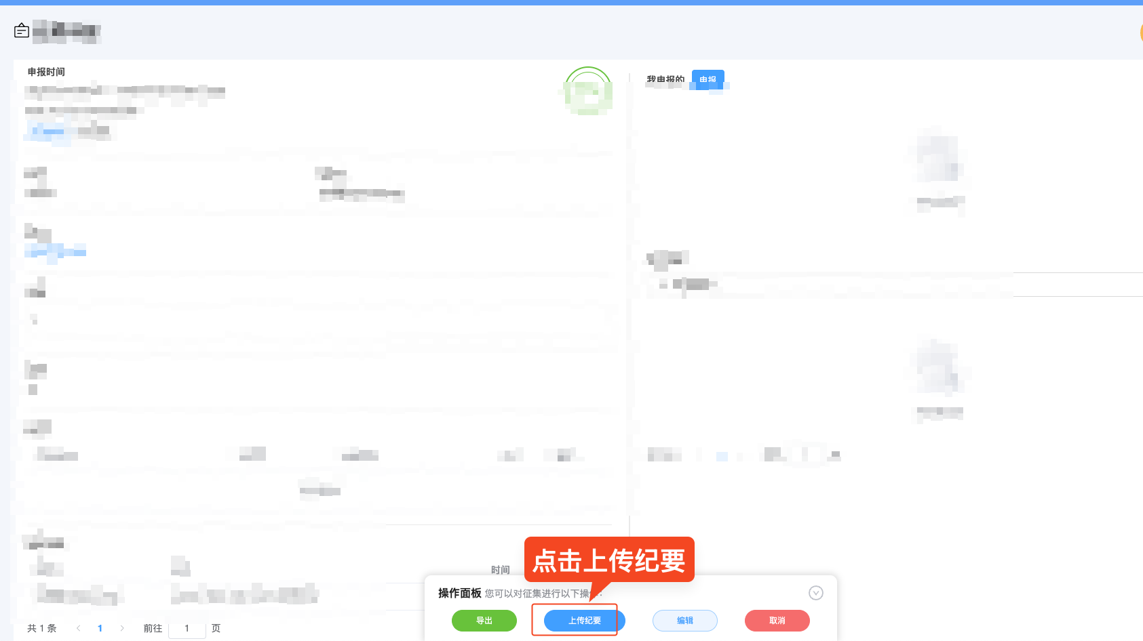This screenshot has width=1143, height=641.
Task: Click the highlighted 上传纪要 button
Action: [x=580, y=620]
